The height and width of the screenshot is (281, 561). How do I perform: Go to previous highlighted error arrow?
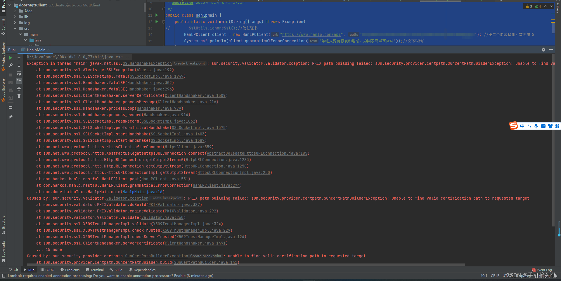(x=545, y=6)
